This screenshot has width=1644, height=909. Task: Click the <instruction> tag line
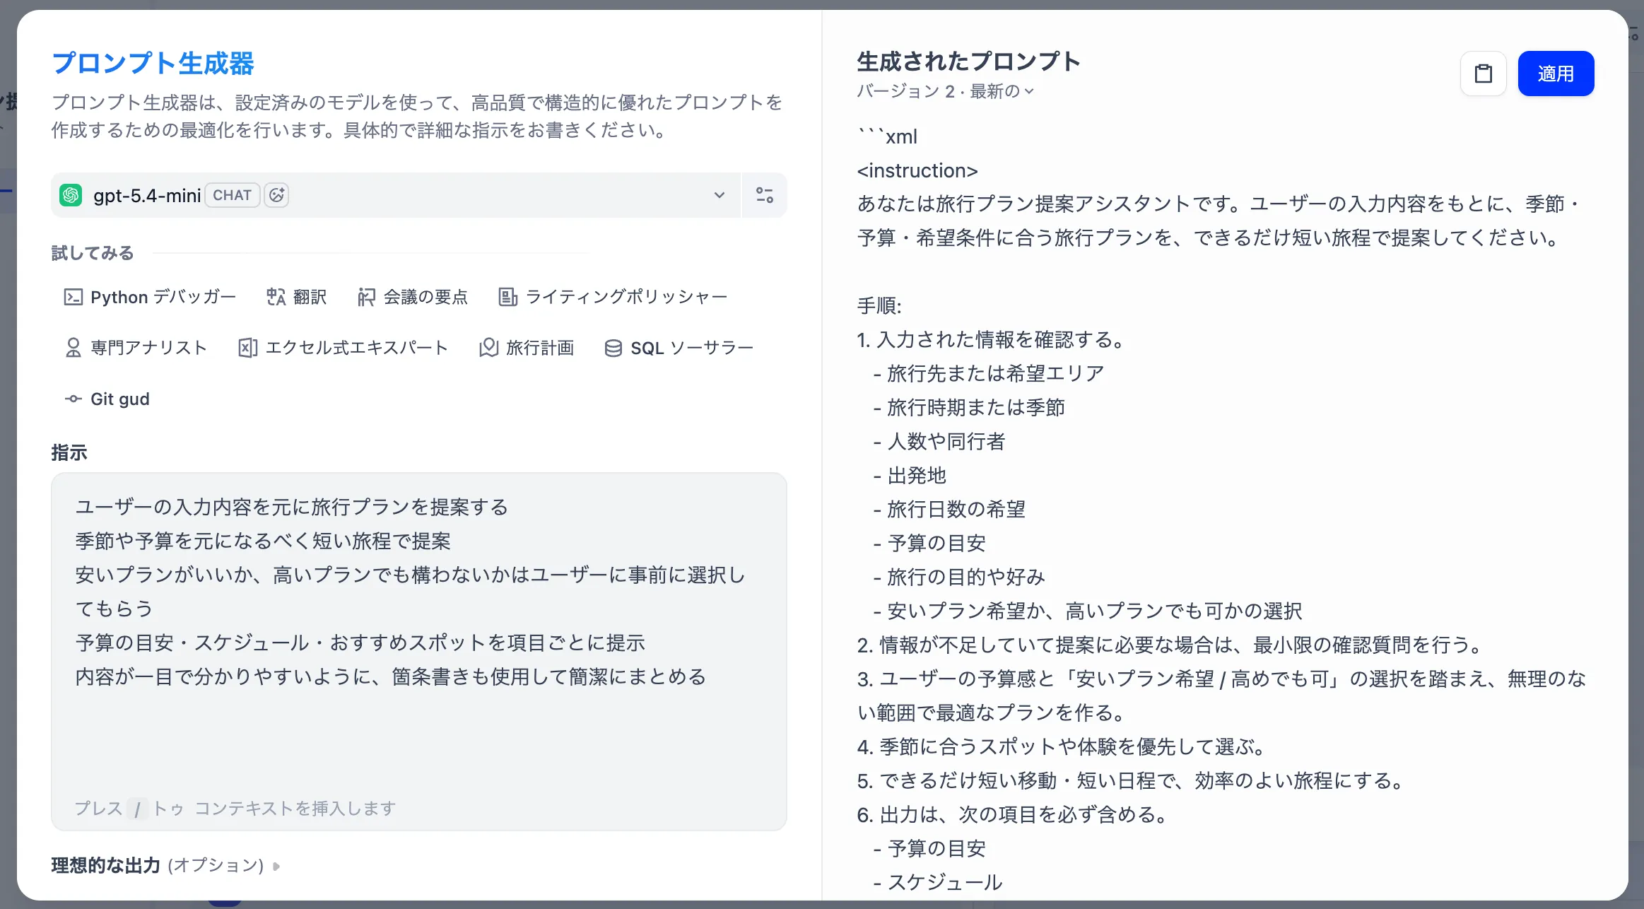(x=917, y=170)
